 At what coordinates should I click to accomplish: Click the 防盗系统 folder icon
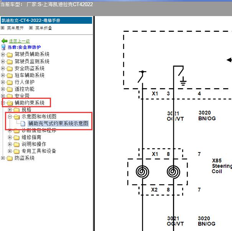[x=10, y=158]
